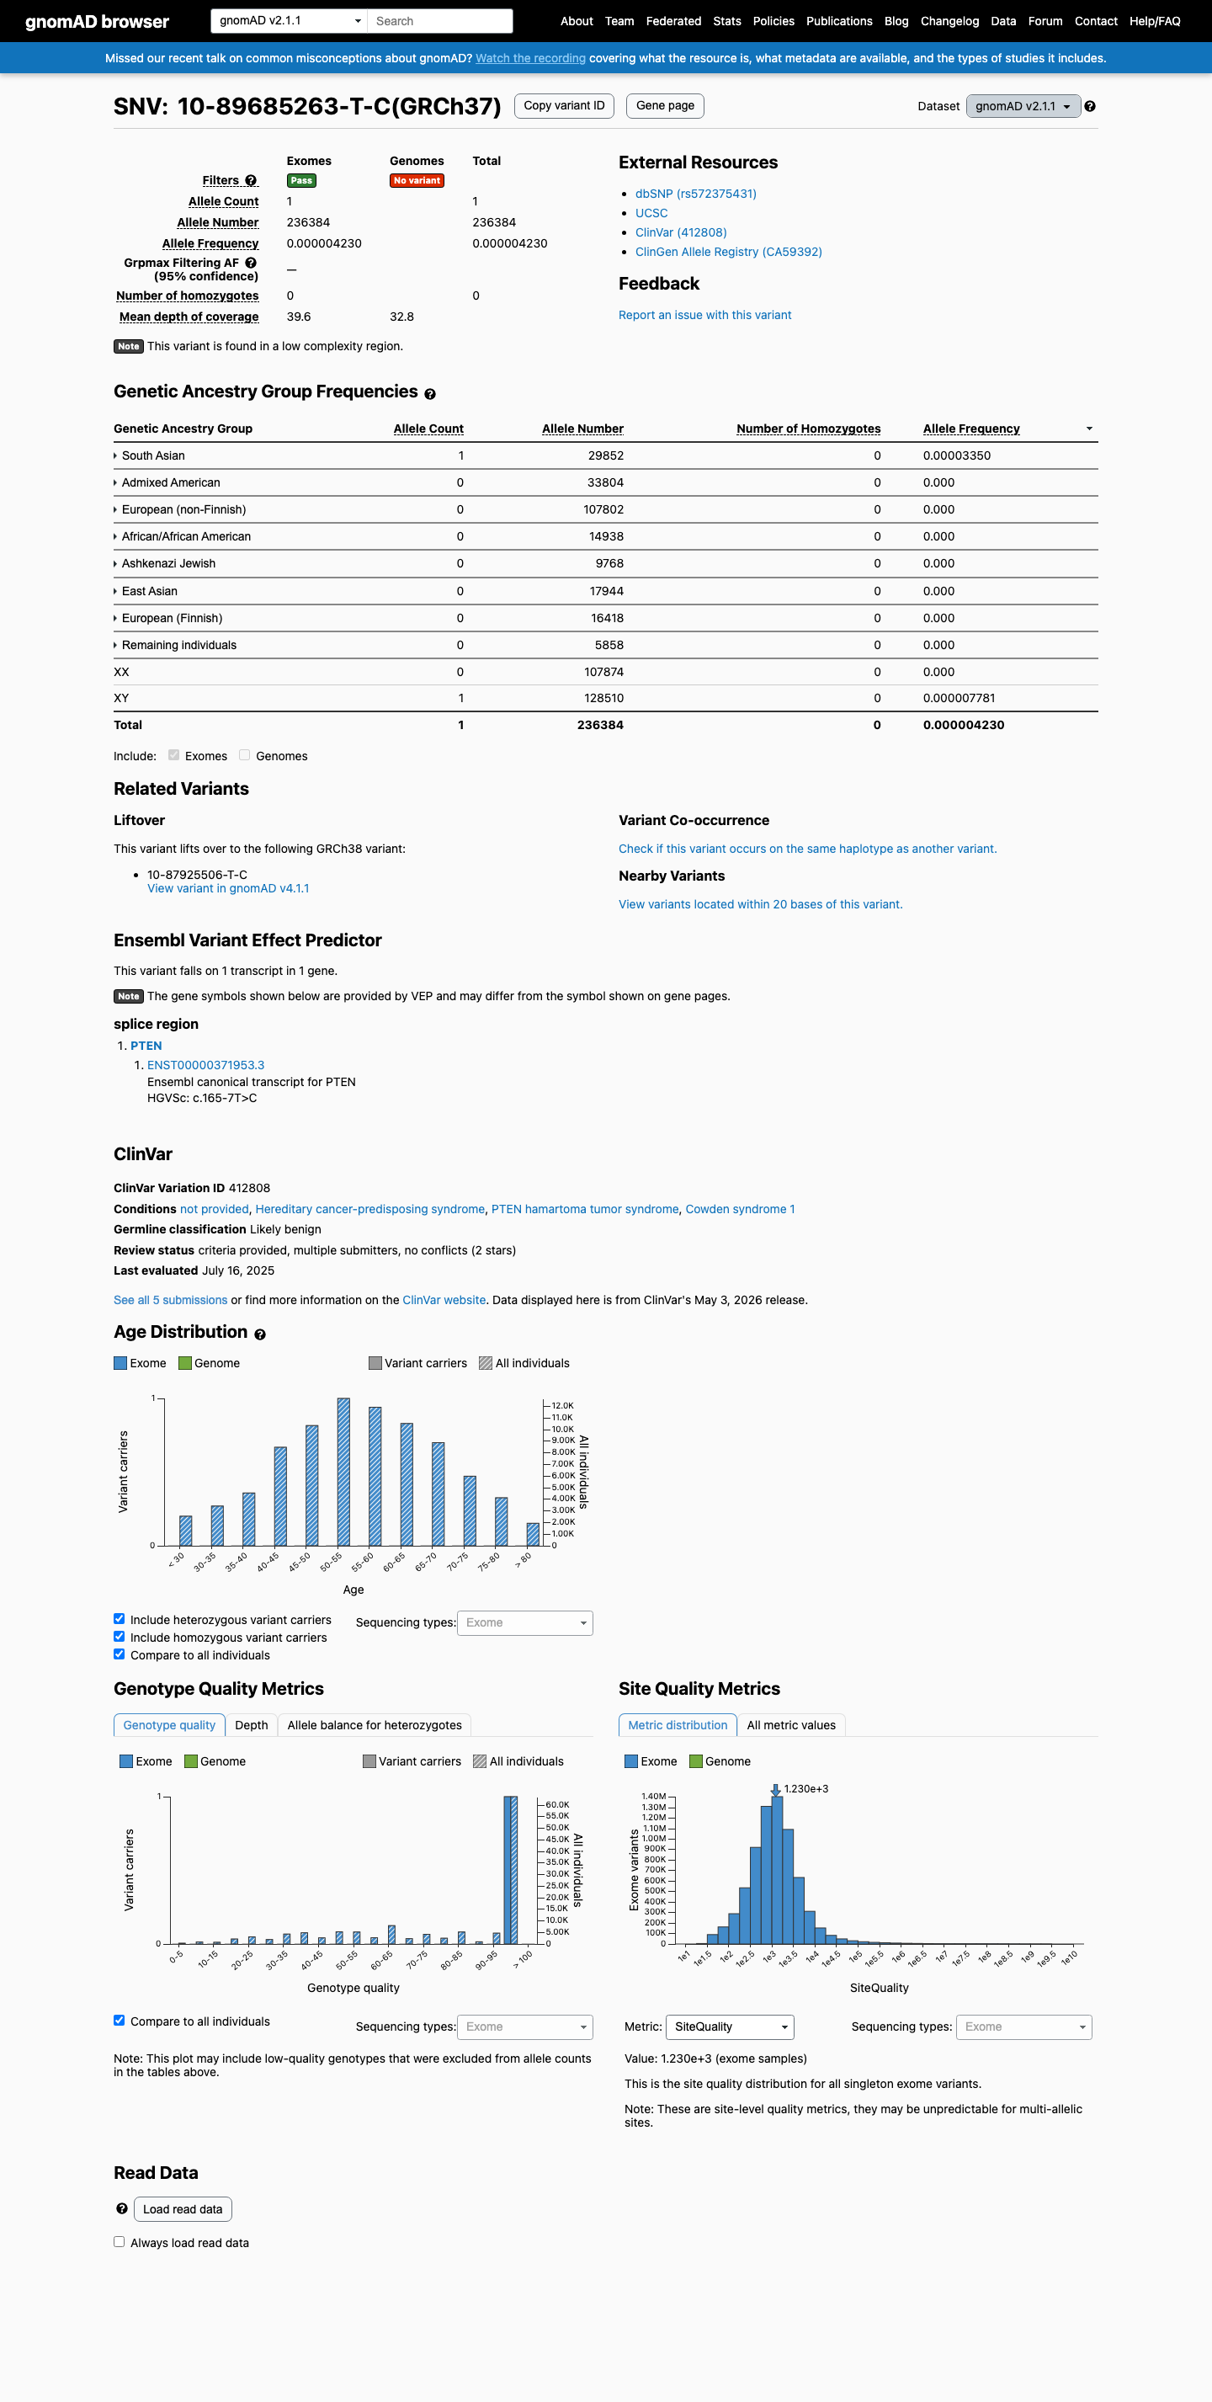Toggle the Include Exomes checkbox
The height and width of the screenshot is (2402, 1212).
[x=173, y=755]
